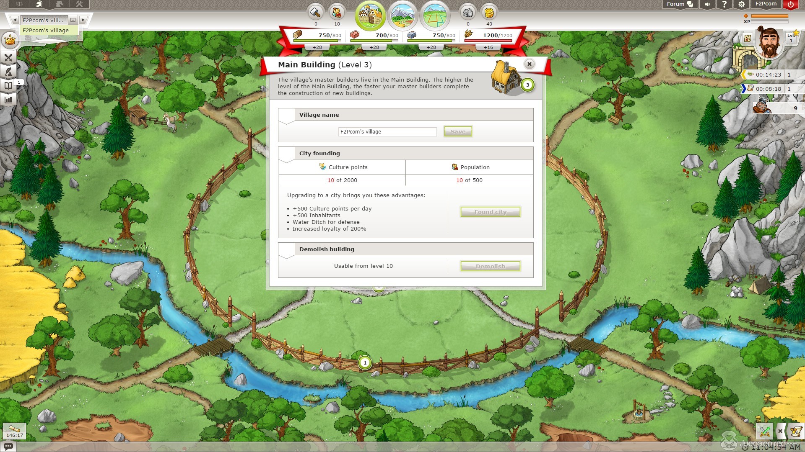Open the crossed swords combat menu
This screenshot has width=805, height=452.
click(x=8, y=58)
